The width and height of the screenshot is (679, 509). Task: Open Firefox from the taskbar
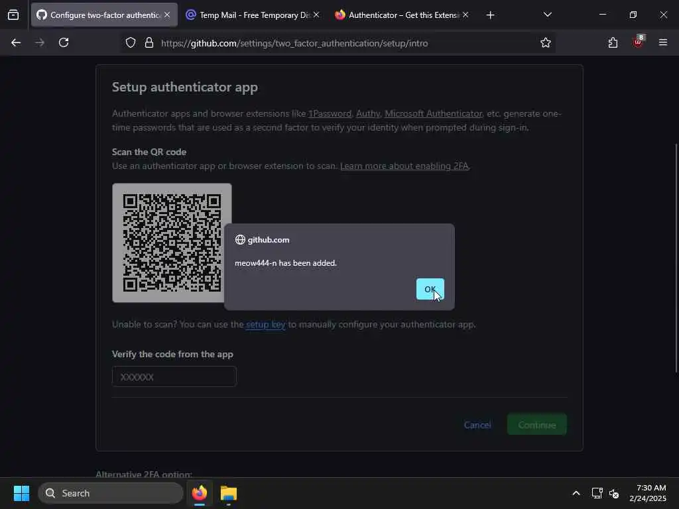point(200,493)
